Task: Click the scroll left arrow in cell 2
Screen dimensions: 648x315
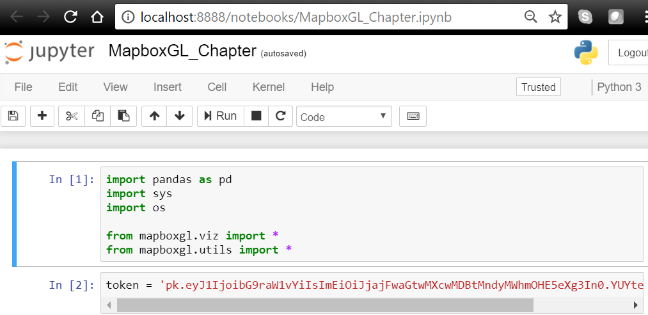Action: tap(109, 305)
